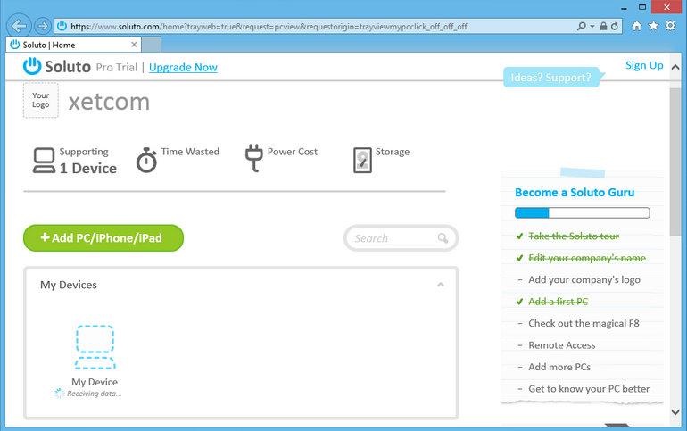Maximize the browser window
This screenshot has height=431, width=687.
pyautogui.click(x=642, y=7)
